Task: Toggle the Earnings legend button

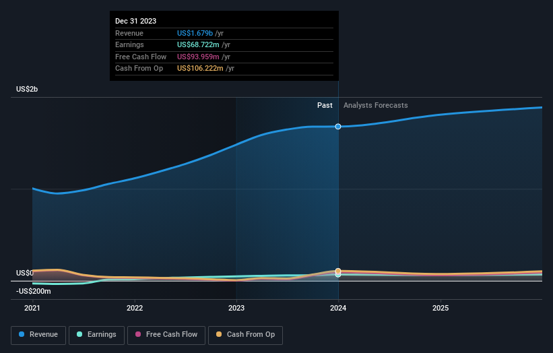Action: click(96, 335)
